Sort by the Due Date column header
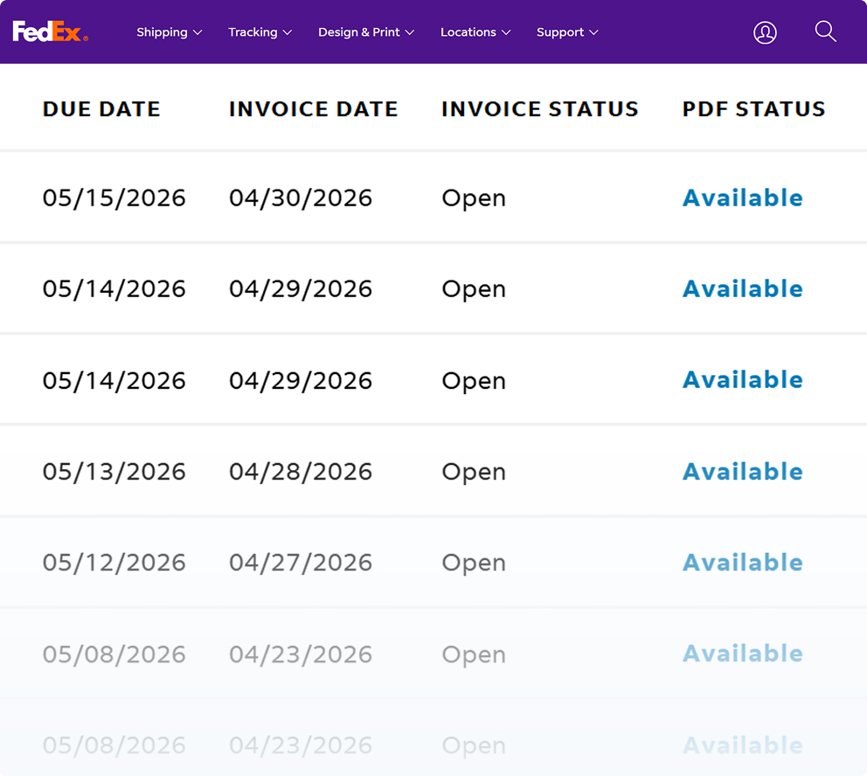This screenshot has width=867, height=776. pyautogui.click(x=101, y=109)
